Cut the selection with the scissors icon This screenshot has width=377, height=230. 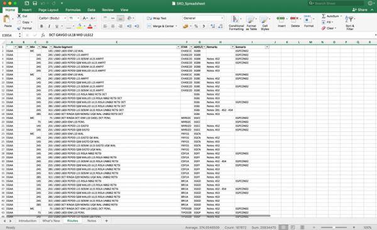[x=19, y=16]
